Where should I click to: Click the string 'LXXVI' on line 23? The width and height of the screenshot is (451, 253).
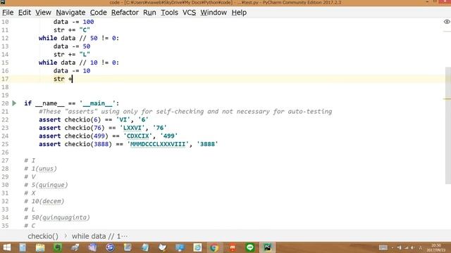tap(132, 128)
